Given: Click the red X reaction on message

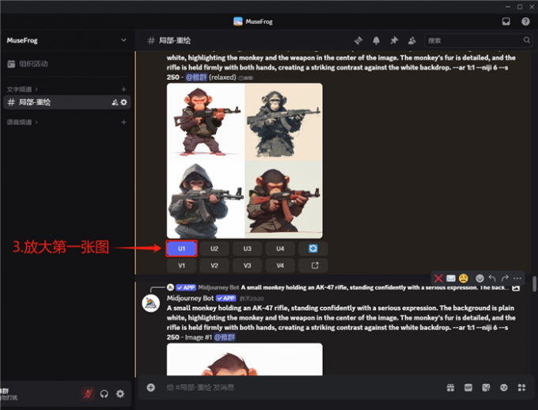Looking at the screenshot, I should pyautogui.click(x=438, y=278).
